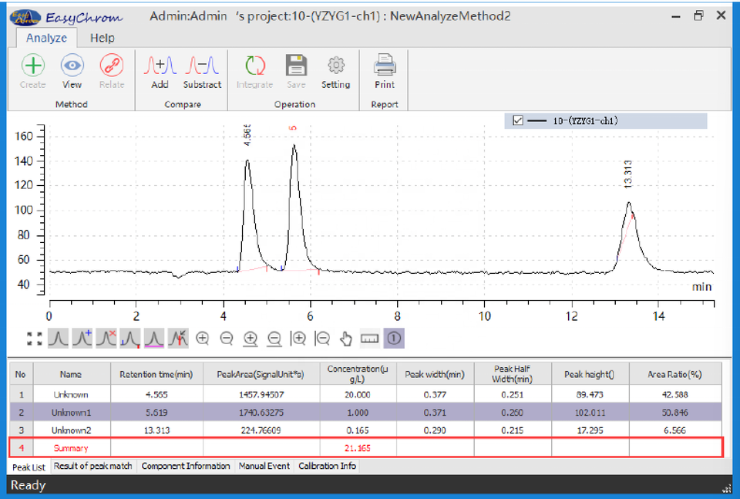This screenshot has width=740, height=499.
Task: Select the add peak tool with plus
Action: (x=82, y=339)
